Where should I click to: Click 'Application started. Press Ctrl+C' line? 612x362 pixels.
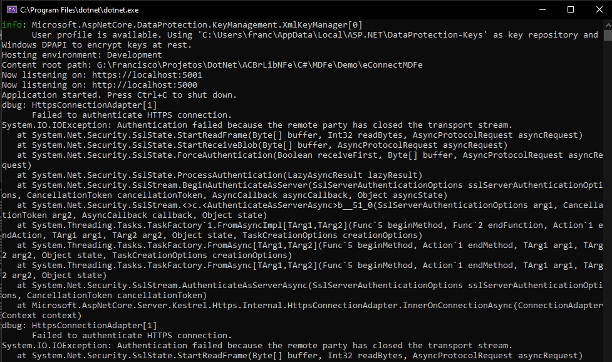[x=119, y=95]
